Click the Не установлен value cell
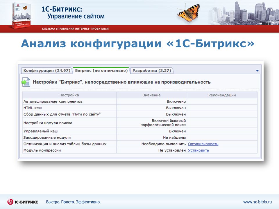Screen dimensions: 279x209 (152, 150)
